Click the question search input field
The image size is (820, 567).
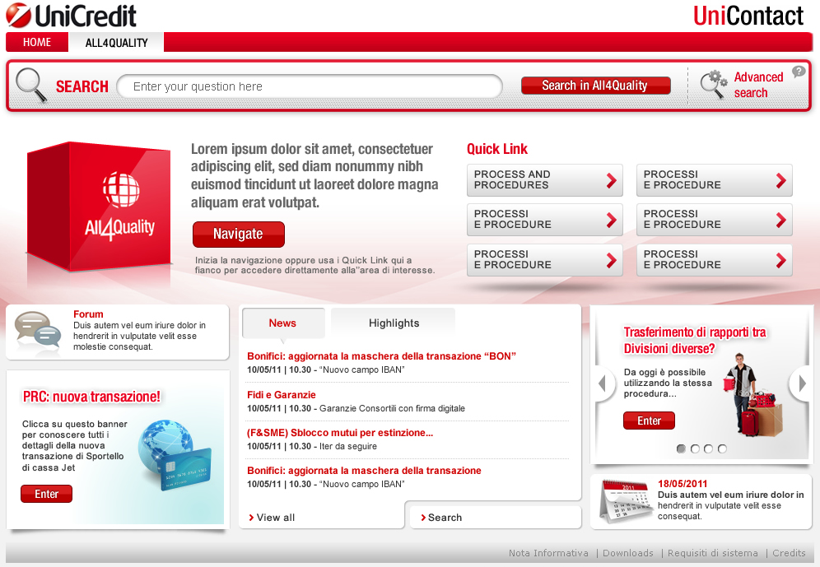click(310, 86)
